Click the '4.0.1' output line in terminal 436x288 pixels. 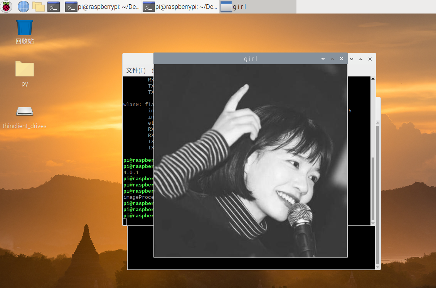click(131, 173)
